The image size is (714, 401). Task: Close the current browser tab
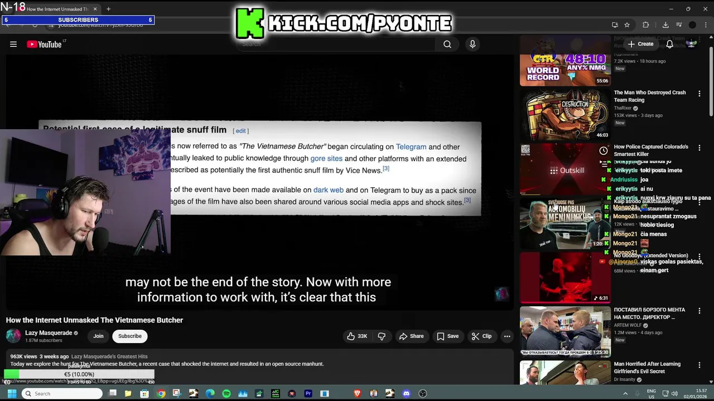click(x=95, y=9)
